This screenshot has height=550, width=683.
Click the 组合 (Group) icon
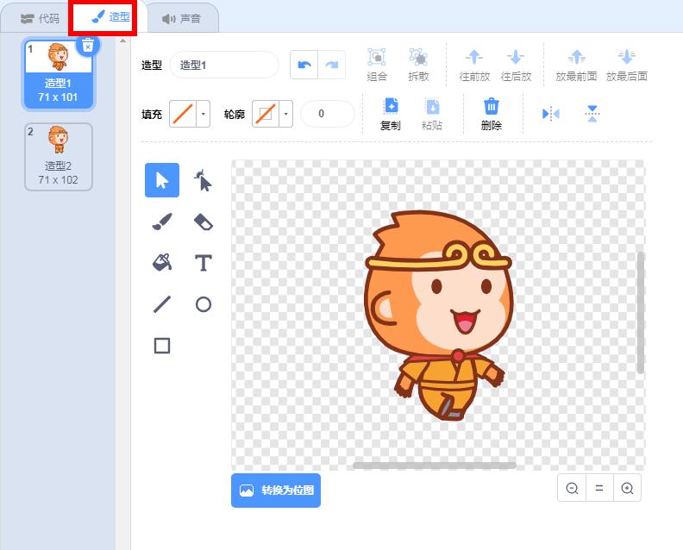click(377, 57)
